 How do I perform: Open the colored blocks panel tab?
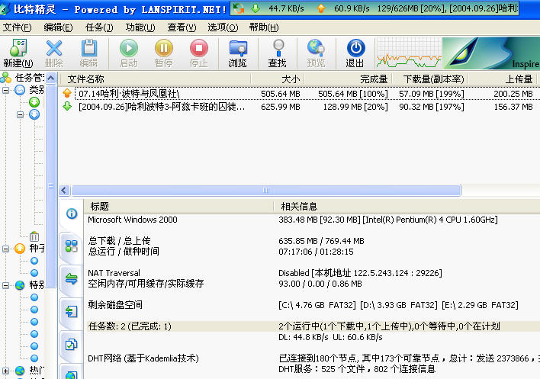(71, 246)
